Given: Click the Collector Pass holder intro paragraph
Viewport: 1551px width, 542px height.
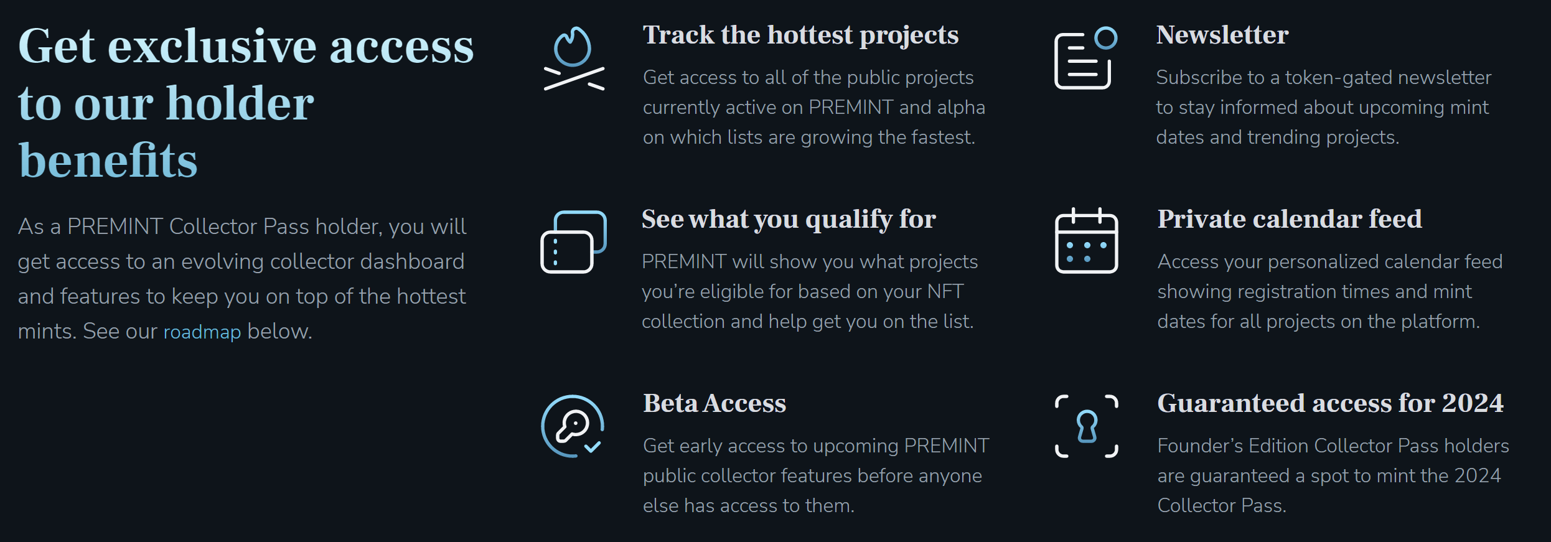Looking at the screenshot, I should click(242, 279).
